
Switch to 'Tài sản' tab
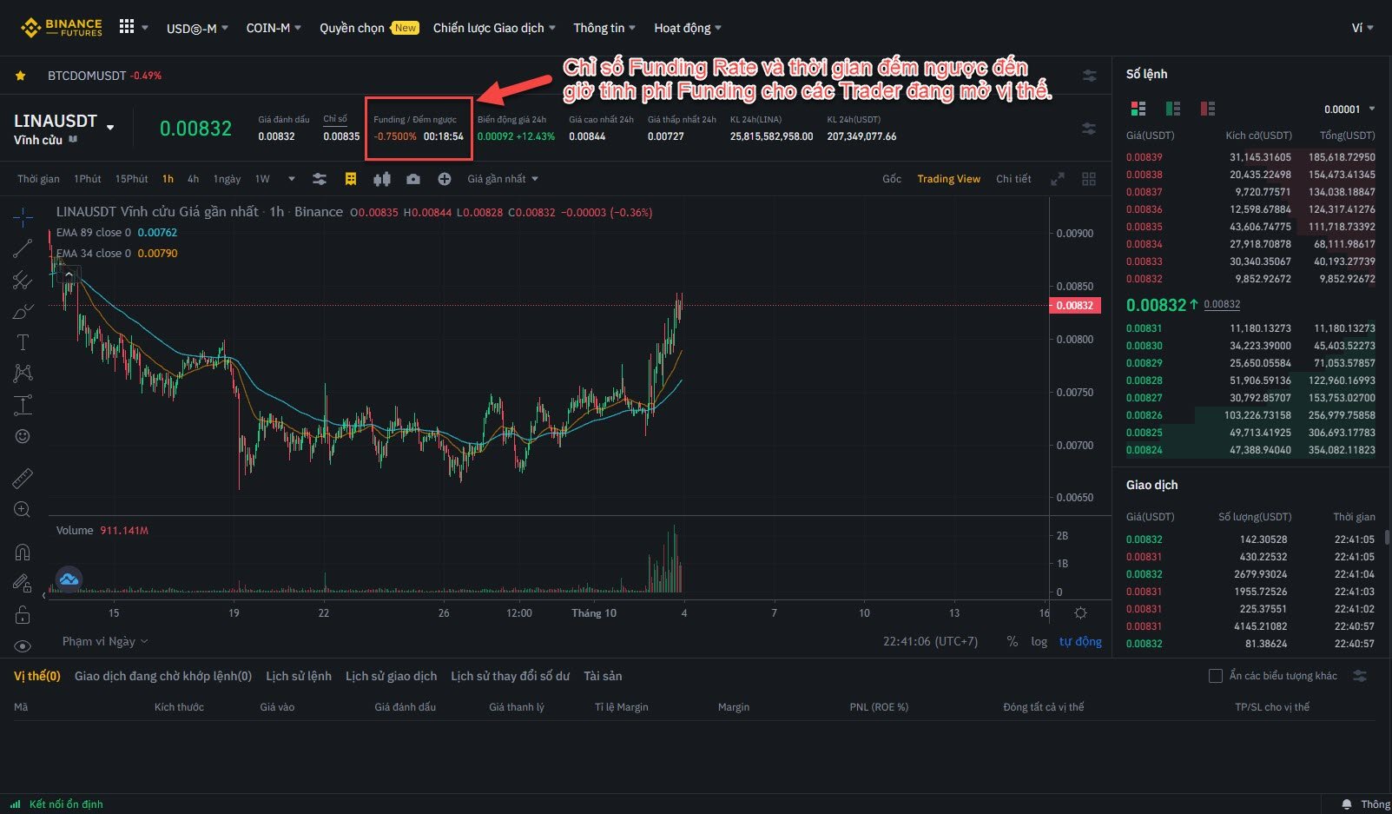[x=603, y=676]
